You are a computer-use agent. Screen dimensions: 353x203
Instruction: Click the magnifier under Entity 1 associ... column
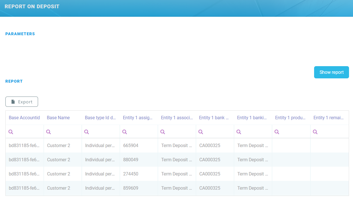click(163, 131)
